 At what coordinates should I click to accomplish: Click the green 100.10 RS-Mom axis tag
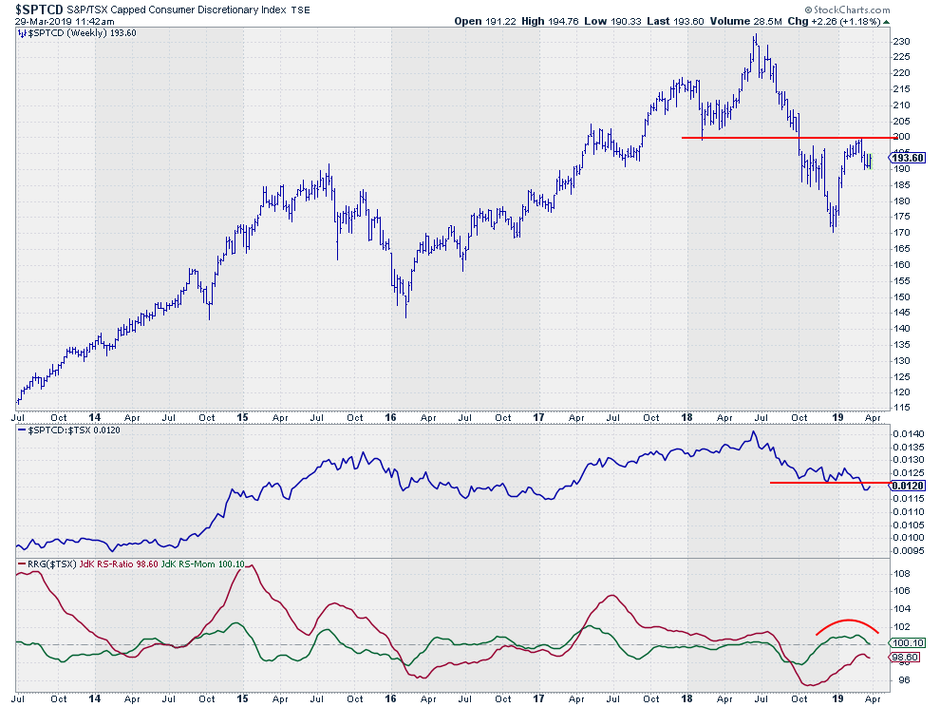909,642
